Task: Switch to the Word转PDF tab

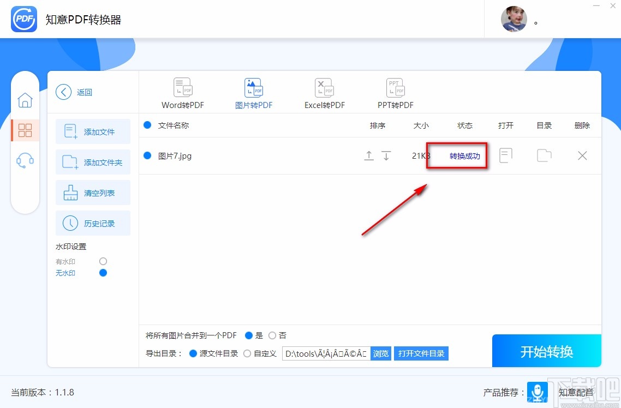Action: point(183,92)
